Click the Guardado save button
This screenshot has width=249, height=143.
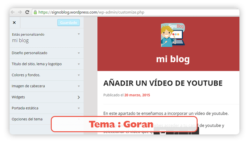pyautogui.click(x=68, y=23)
